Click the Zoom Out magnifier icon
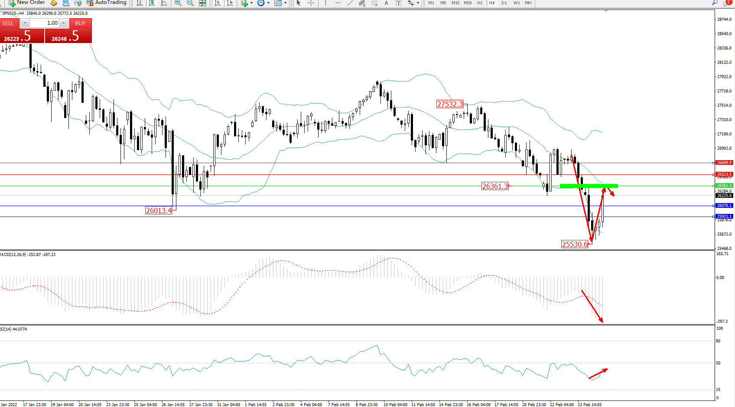The image size is (735, 407). tap(190, 3)
